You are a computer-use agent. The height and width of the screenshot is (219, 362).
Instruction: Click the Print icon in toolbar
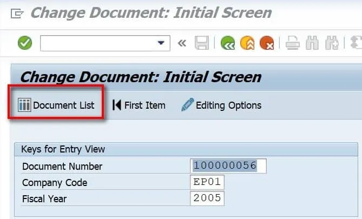pyautogui.click(x=293, y=43)
